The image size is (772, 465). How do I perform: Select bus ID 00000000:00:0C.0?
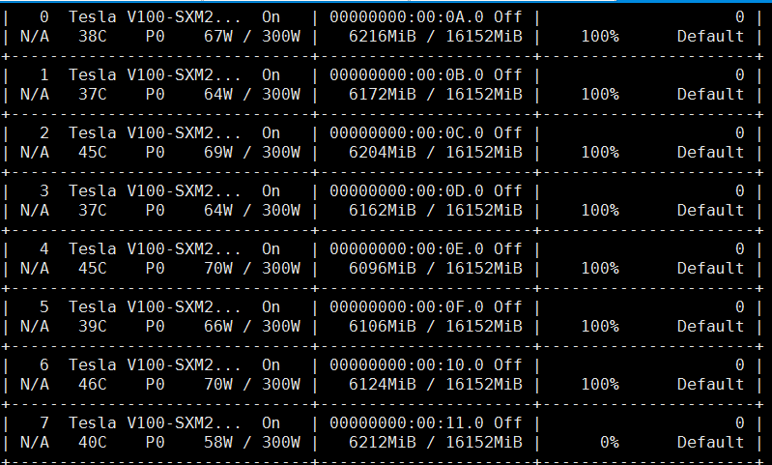tap(407, 133)
